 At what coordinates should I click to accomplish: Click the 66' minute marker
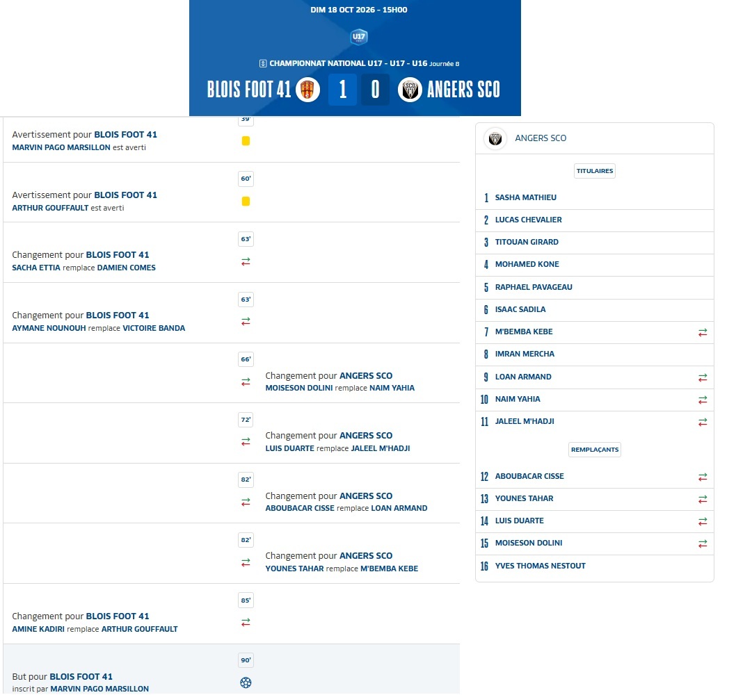click(246, 359)
